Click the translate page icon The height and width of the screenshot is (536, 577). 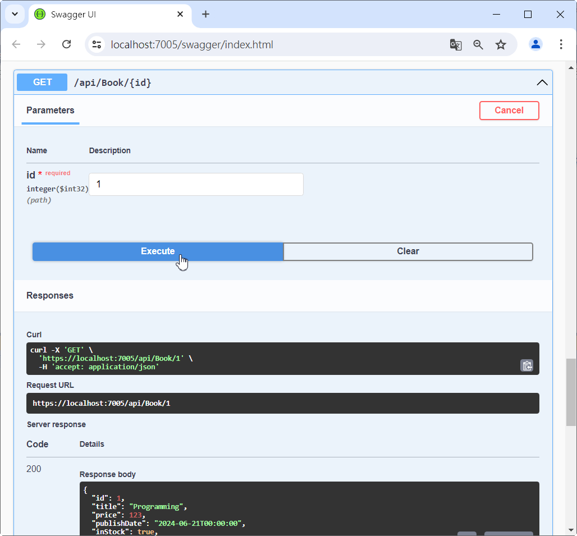tap(456, 44)
